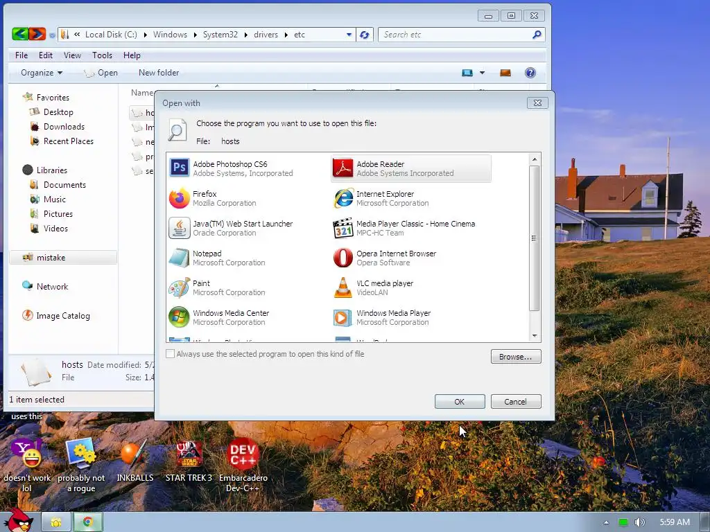The image size is (710, 532).
Task: Enable 'Always use the selected program' checkbox
Action: point(171,354)
